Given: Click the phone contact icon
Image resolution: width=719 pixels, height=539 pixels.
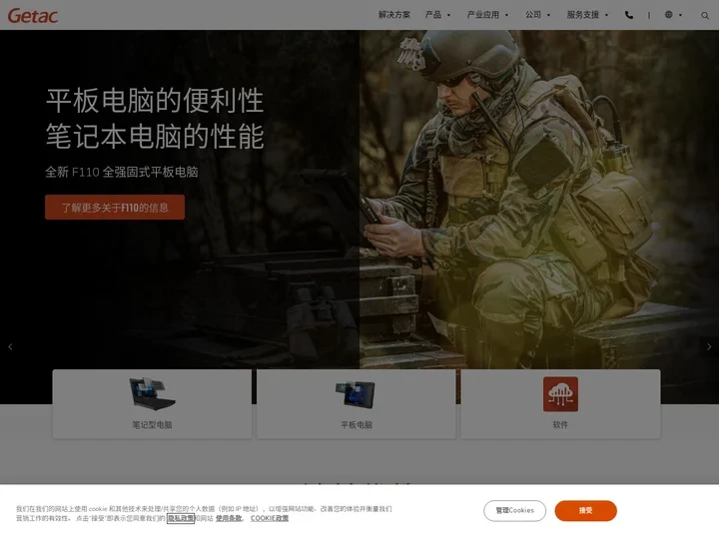Looking at the screenshot, I should tap(629, 15).
